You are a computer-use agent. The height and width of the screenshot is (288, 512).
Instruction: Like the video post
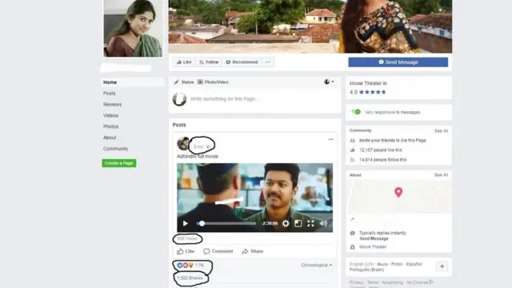186,251
